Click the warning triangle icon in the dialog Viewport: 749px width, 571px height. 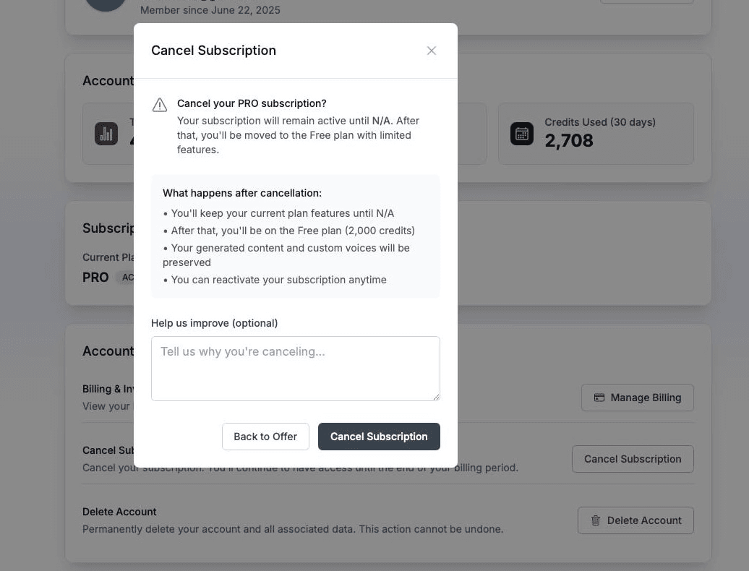tap(160, 104)
